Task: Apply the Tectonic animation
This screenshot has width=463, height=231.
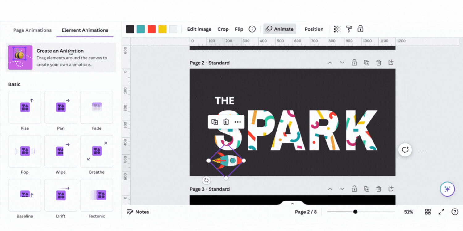Action: point(97,195)
